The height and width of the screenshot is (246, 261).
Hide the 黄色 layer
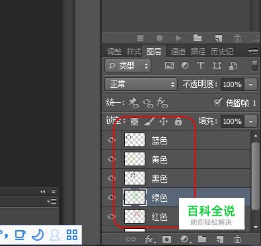point(112,159)
